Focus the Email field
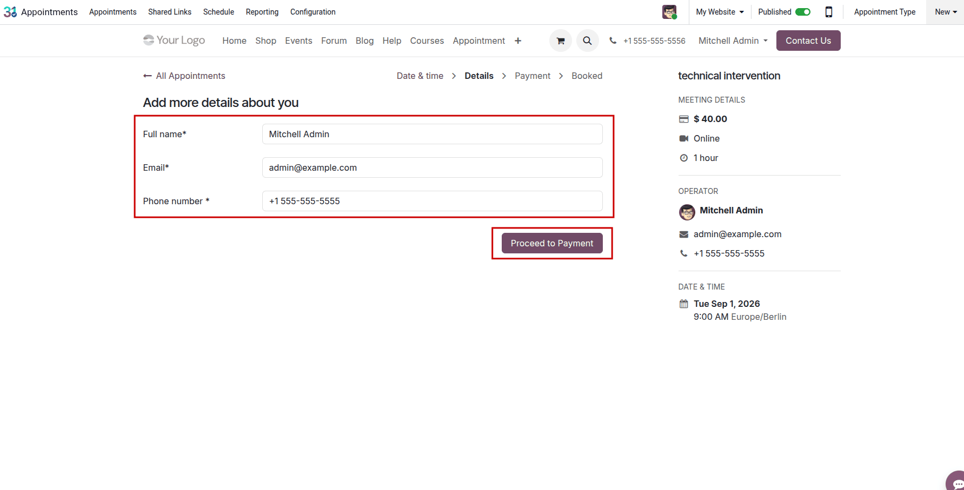Viewport: 964px width, 490px height. click(432, 167)
